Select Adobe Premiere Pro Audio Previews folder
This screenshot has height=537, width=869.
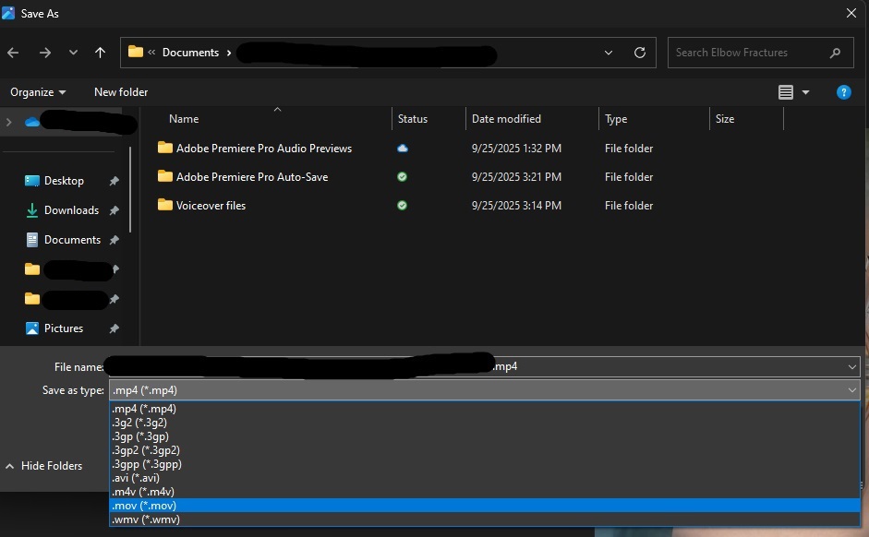(264, 149)
